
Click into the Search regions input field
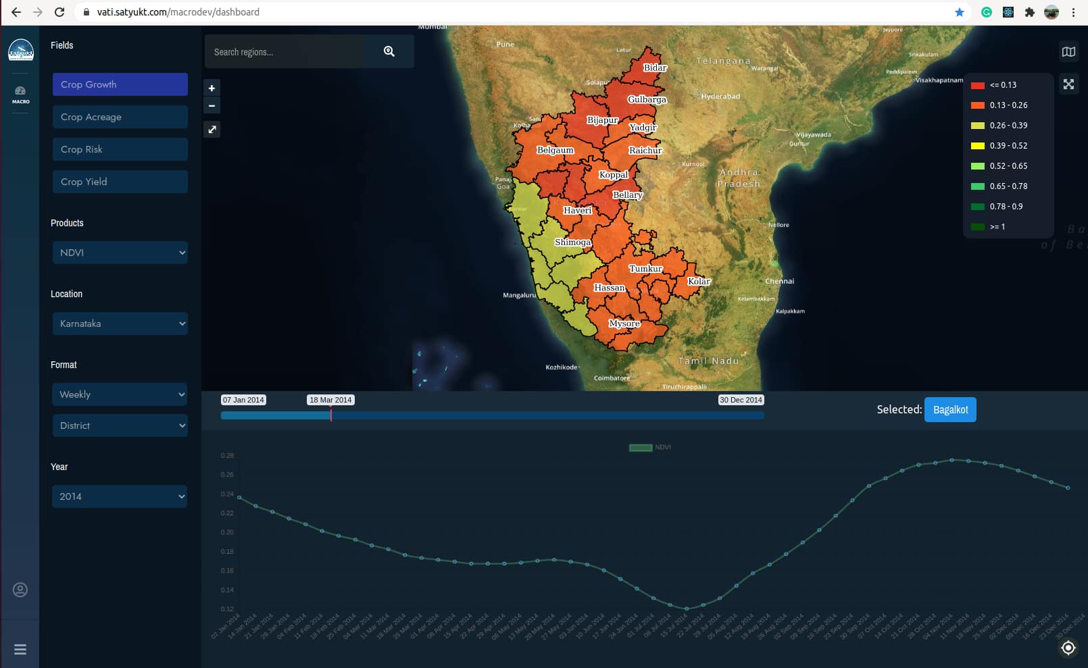click(x=285, y=52)
